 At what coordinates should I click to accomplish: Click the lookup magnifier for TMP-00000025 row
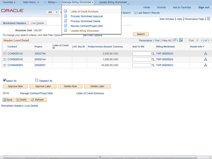(x=153, y=54)
